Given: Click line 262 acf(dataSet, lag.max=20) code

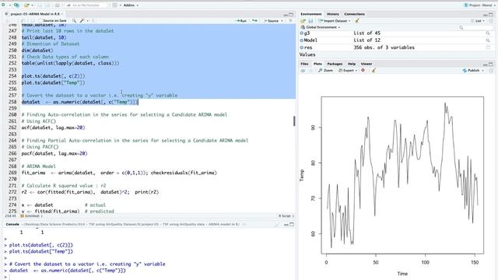Looking at the screenshot, I should click(54, 128).
